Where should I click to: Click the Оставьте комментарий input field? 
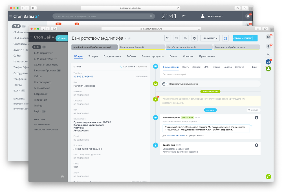(210, 74)
